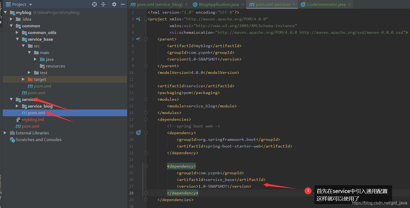Open Project panel settings gear
Screen dimensions: 410x208
(x=114, y=4)
